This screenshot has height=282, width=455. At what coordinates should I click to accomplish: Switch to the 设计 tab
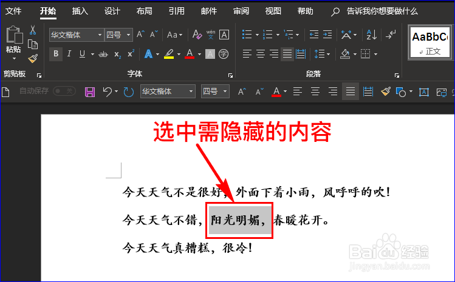point(112,12)
